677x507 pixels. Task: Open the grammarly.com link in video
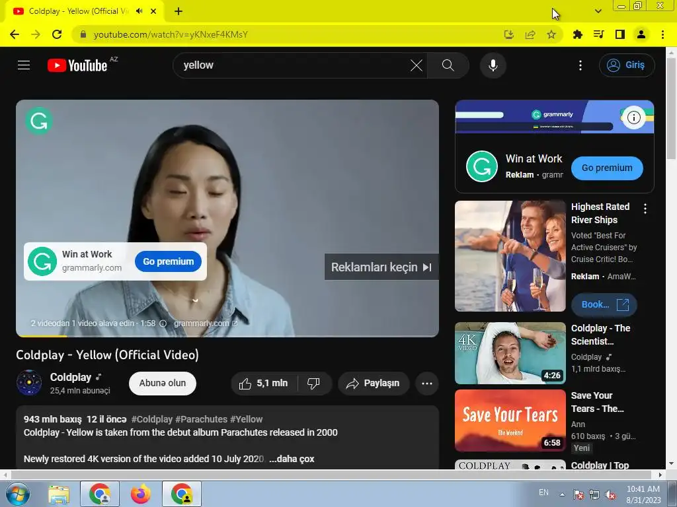coord(206,323)
